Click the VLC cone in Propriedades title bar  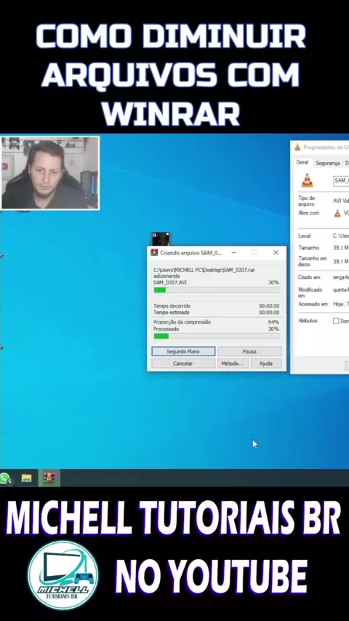(x=297, y=148)
